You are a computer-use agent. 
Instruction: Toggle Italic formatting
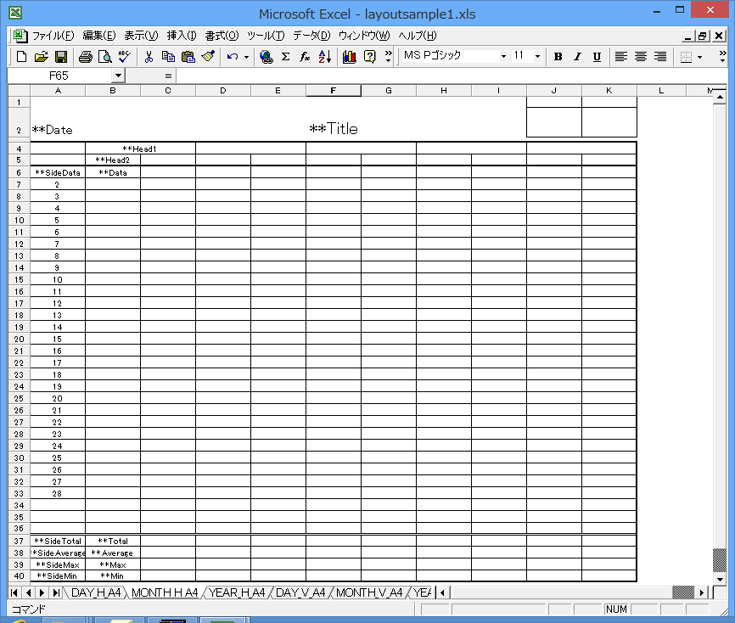click(x=577, y=57)
